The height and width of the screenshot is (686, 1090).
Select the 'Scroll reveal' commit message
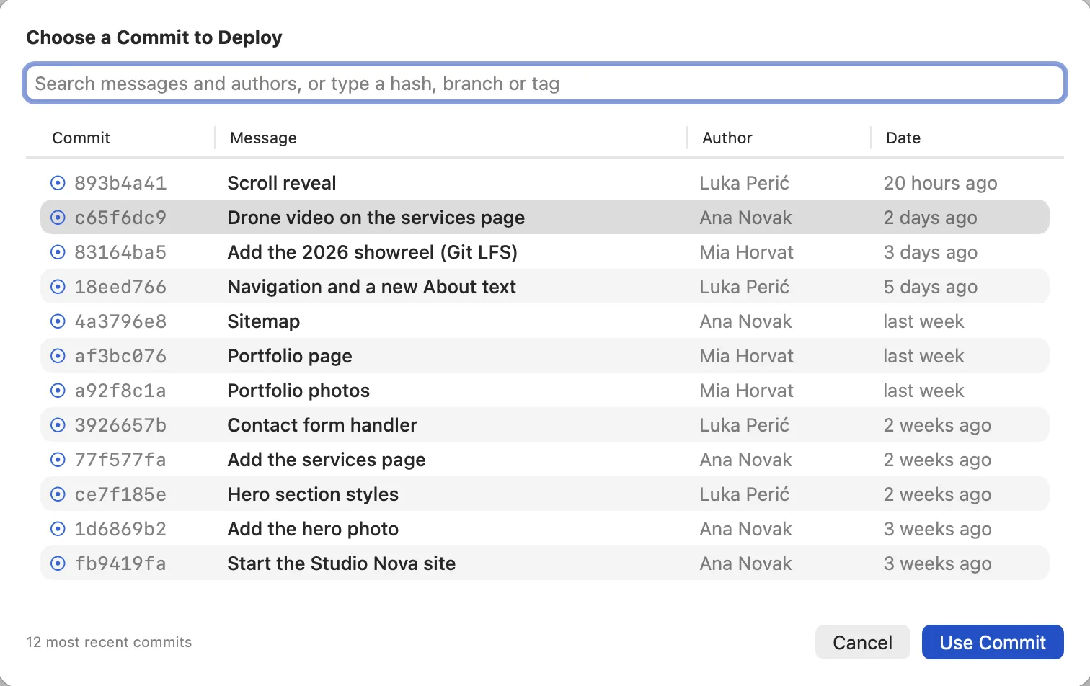point(281,183)
